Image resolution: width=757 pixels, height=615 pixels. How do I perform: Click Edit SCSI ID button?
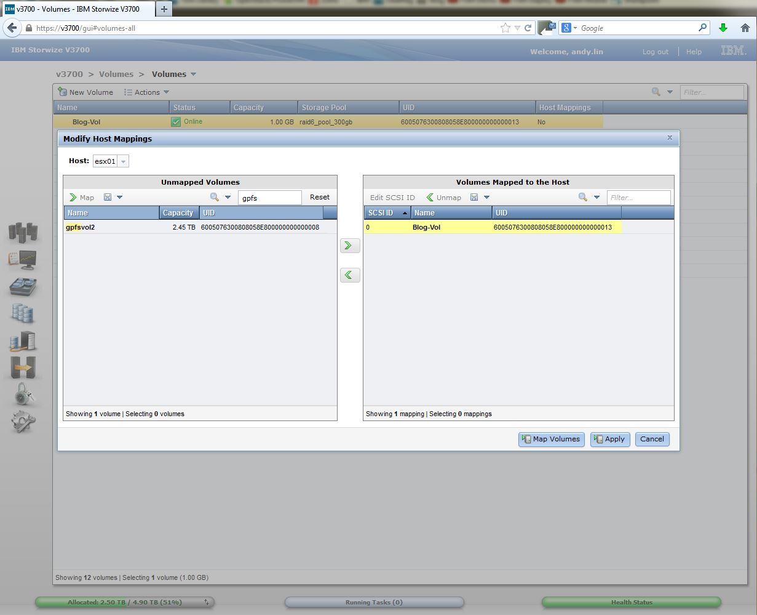coord(392,198)
